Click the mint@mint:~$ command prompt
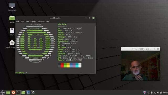Viewport: 168px width, 95px height. 21,73
